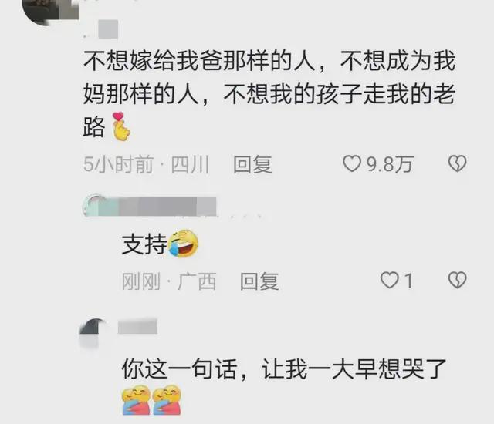Select the reply text 你这一句话，让我一大早想哭了
This screenshot has width=494, height=424.
(x=284, y=369)
